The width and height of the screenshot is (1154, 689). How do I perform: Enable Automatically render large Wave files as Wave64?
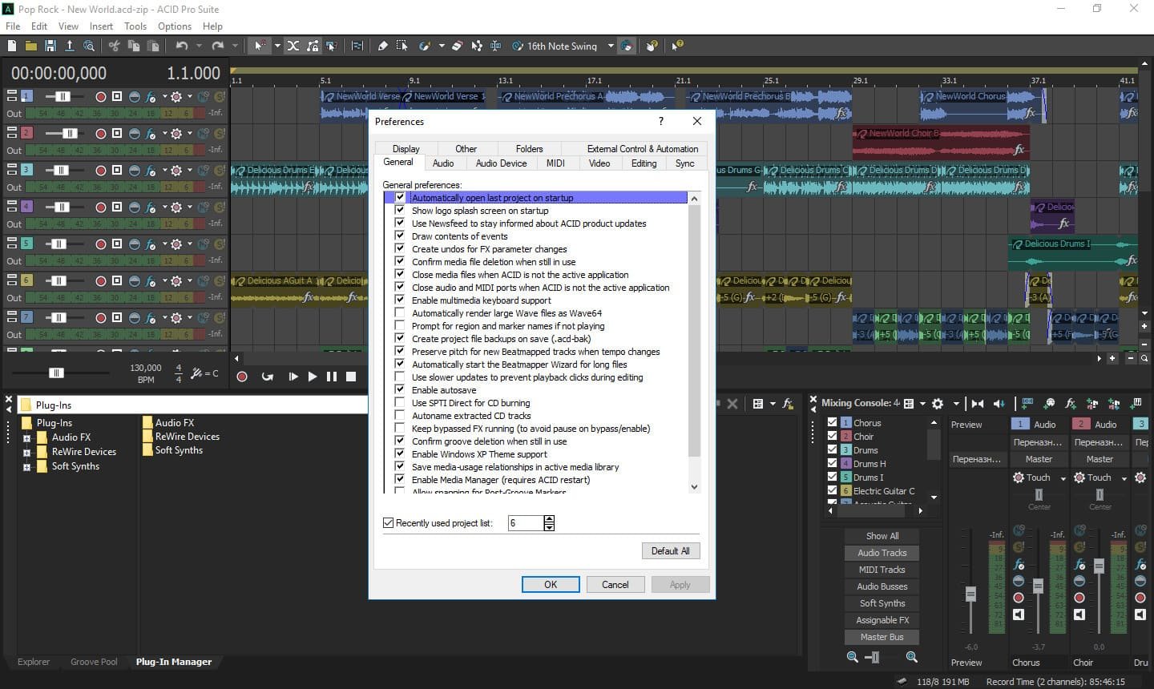(400, 312)
